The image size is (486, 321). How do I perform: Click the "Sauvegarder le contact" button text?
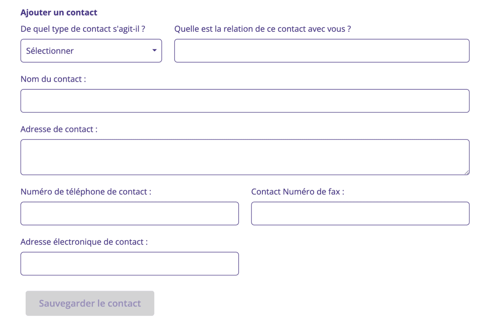pos(90,303)
